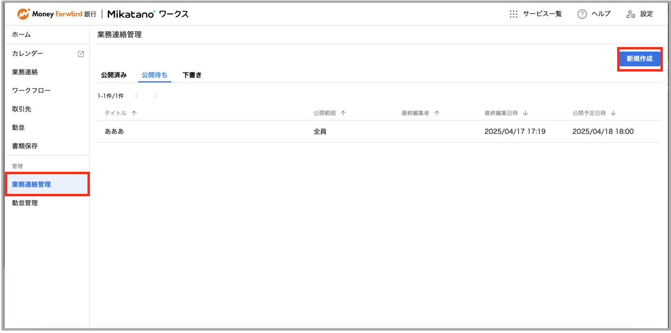Sort by 公開範囲 column arrow
Viewport: 671px width, 333px height.
[343, 113]
